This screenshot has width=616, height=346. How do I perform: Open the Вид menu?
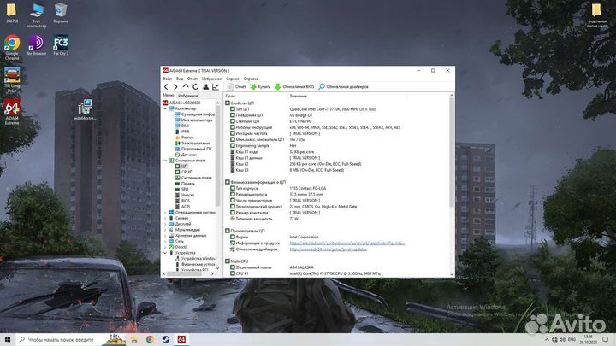180,79
